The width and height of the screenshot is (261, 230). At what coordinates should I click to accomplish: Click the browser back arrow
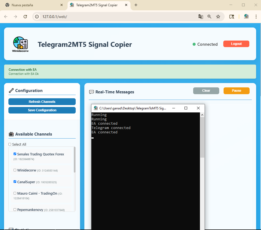6,17
